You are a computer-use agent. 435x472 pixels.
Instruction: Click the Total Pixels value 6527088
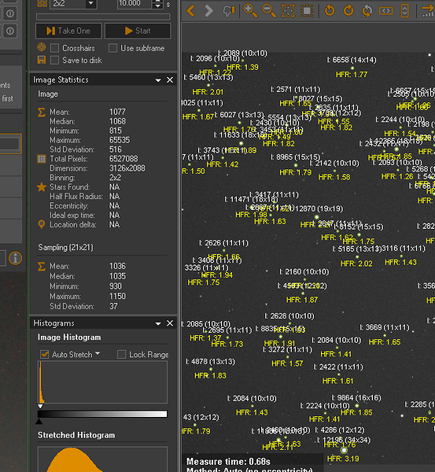pos(123,159)
